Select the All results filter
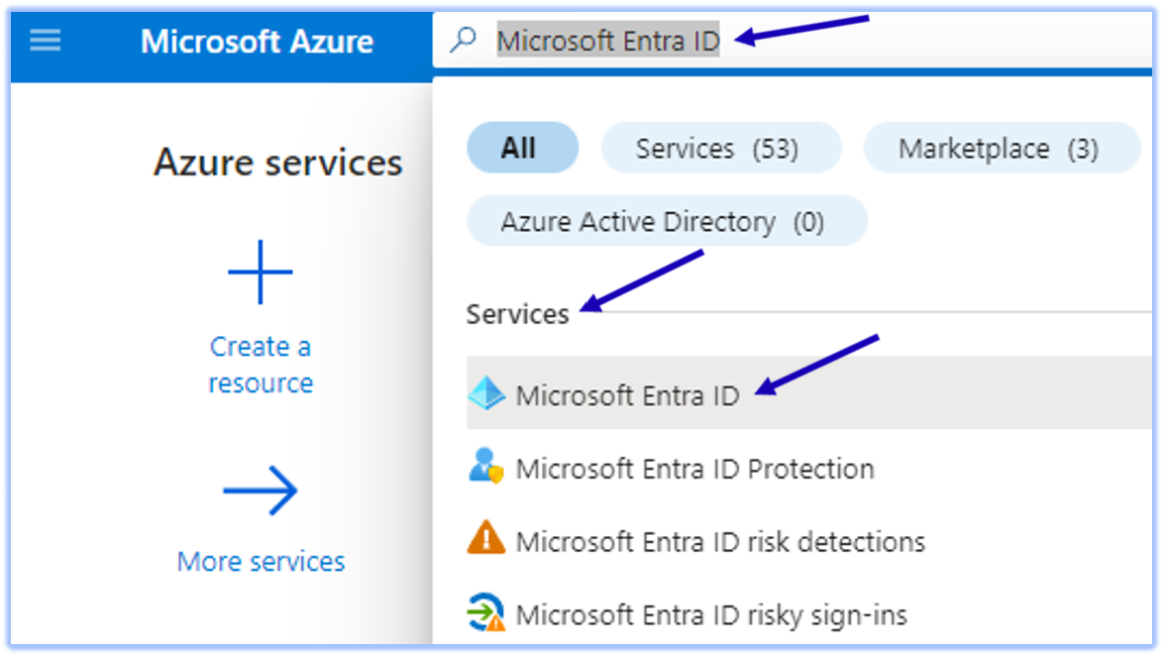Screen dimensions: 1165x657 coord(522,147)
